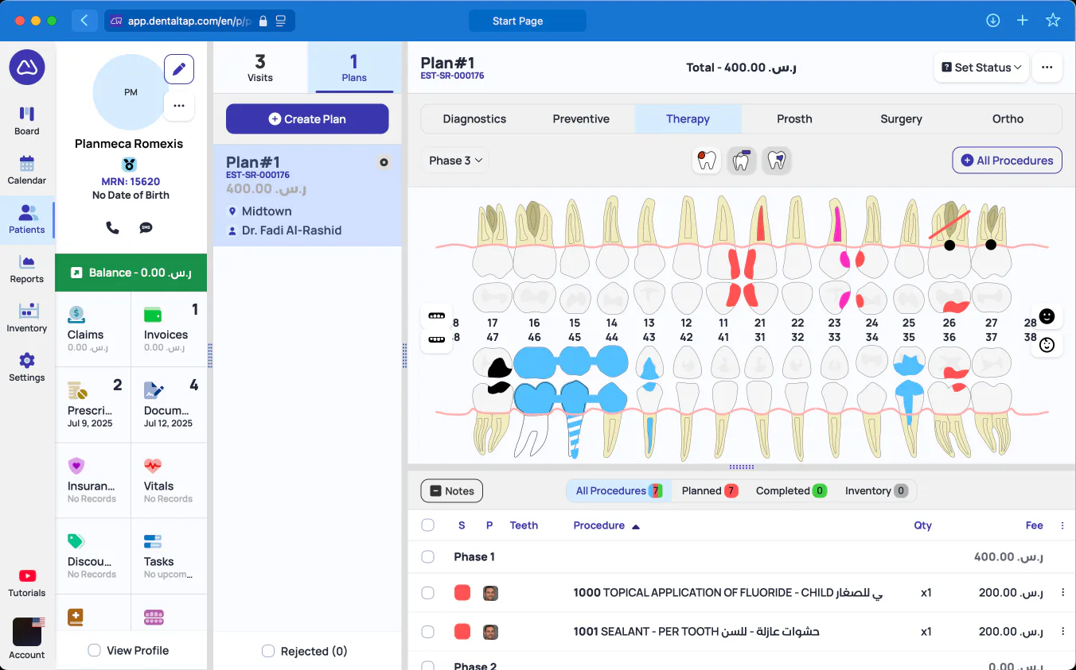Click the patient phone call icon
This screenshot has width=1076, height=670.
tap(112, 228)
